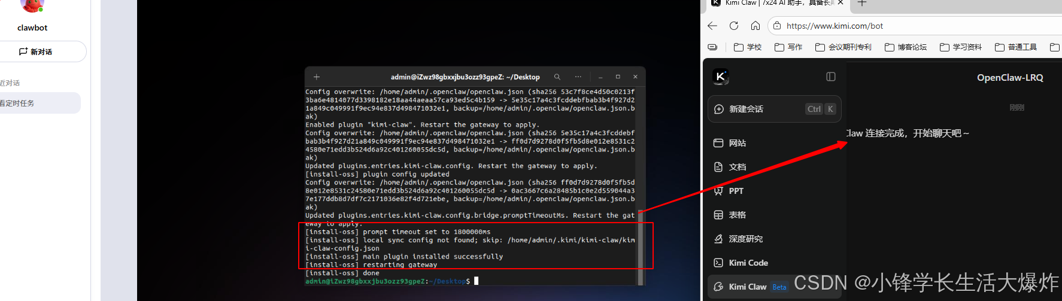Open the terminal three-dot menu
Screen dimensions: 1062x301
pos(578,77)
